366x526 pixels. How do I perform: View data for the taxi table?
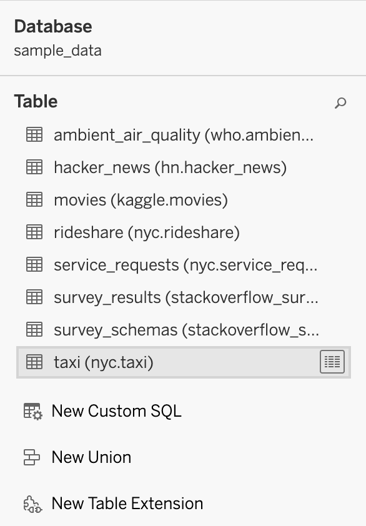[332, 362]
